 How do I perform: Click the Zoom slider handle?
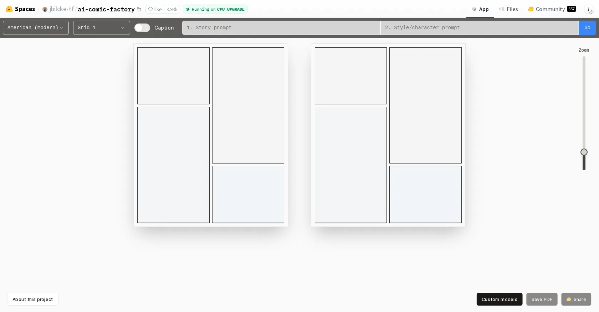tap(584, 152)
